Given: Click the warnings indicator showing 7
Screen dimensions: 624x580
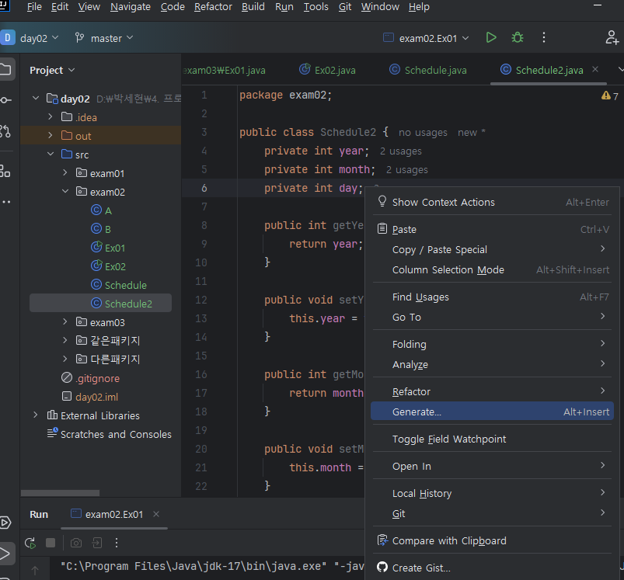Looking at the screenshot, I should [609, 96].
